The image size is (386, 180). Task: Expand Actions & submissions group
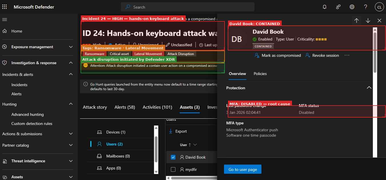(71, 134)
